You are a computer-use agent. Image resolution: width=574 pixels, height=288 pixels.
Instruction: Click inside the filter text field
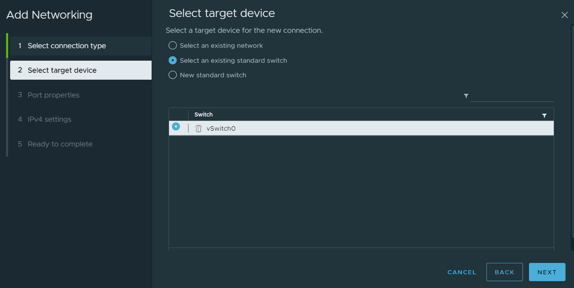click(x=512, y=97)
